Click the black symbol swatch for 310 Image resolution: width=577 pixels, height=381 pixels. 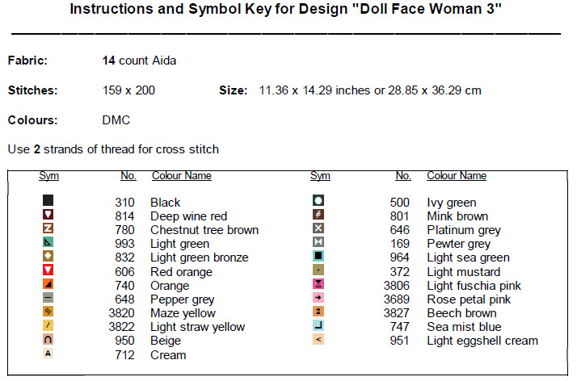[x=48, y=200]
